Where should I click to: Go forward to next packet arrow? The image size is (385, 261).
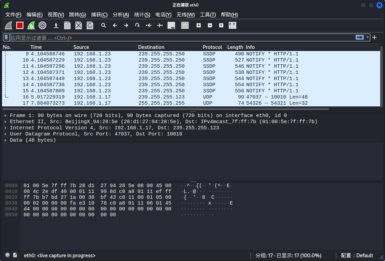click(126, 25)
